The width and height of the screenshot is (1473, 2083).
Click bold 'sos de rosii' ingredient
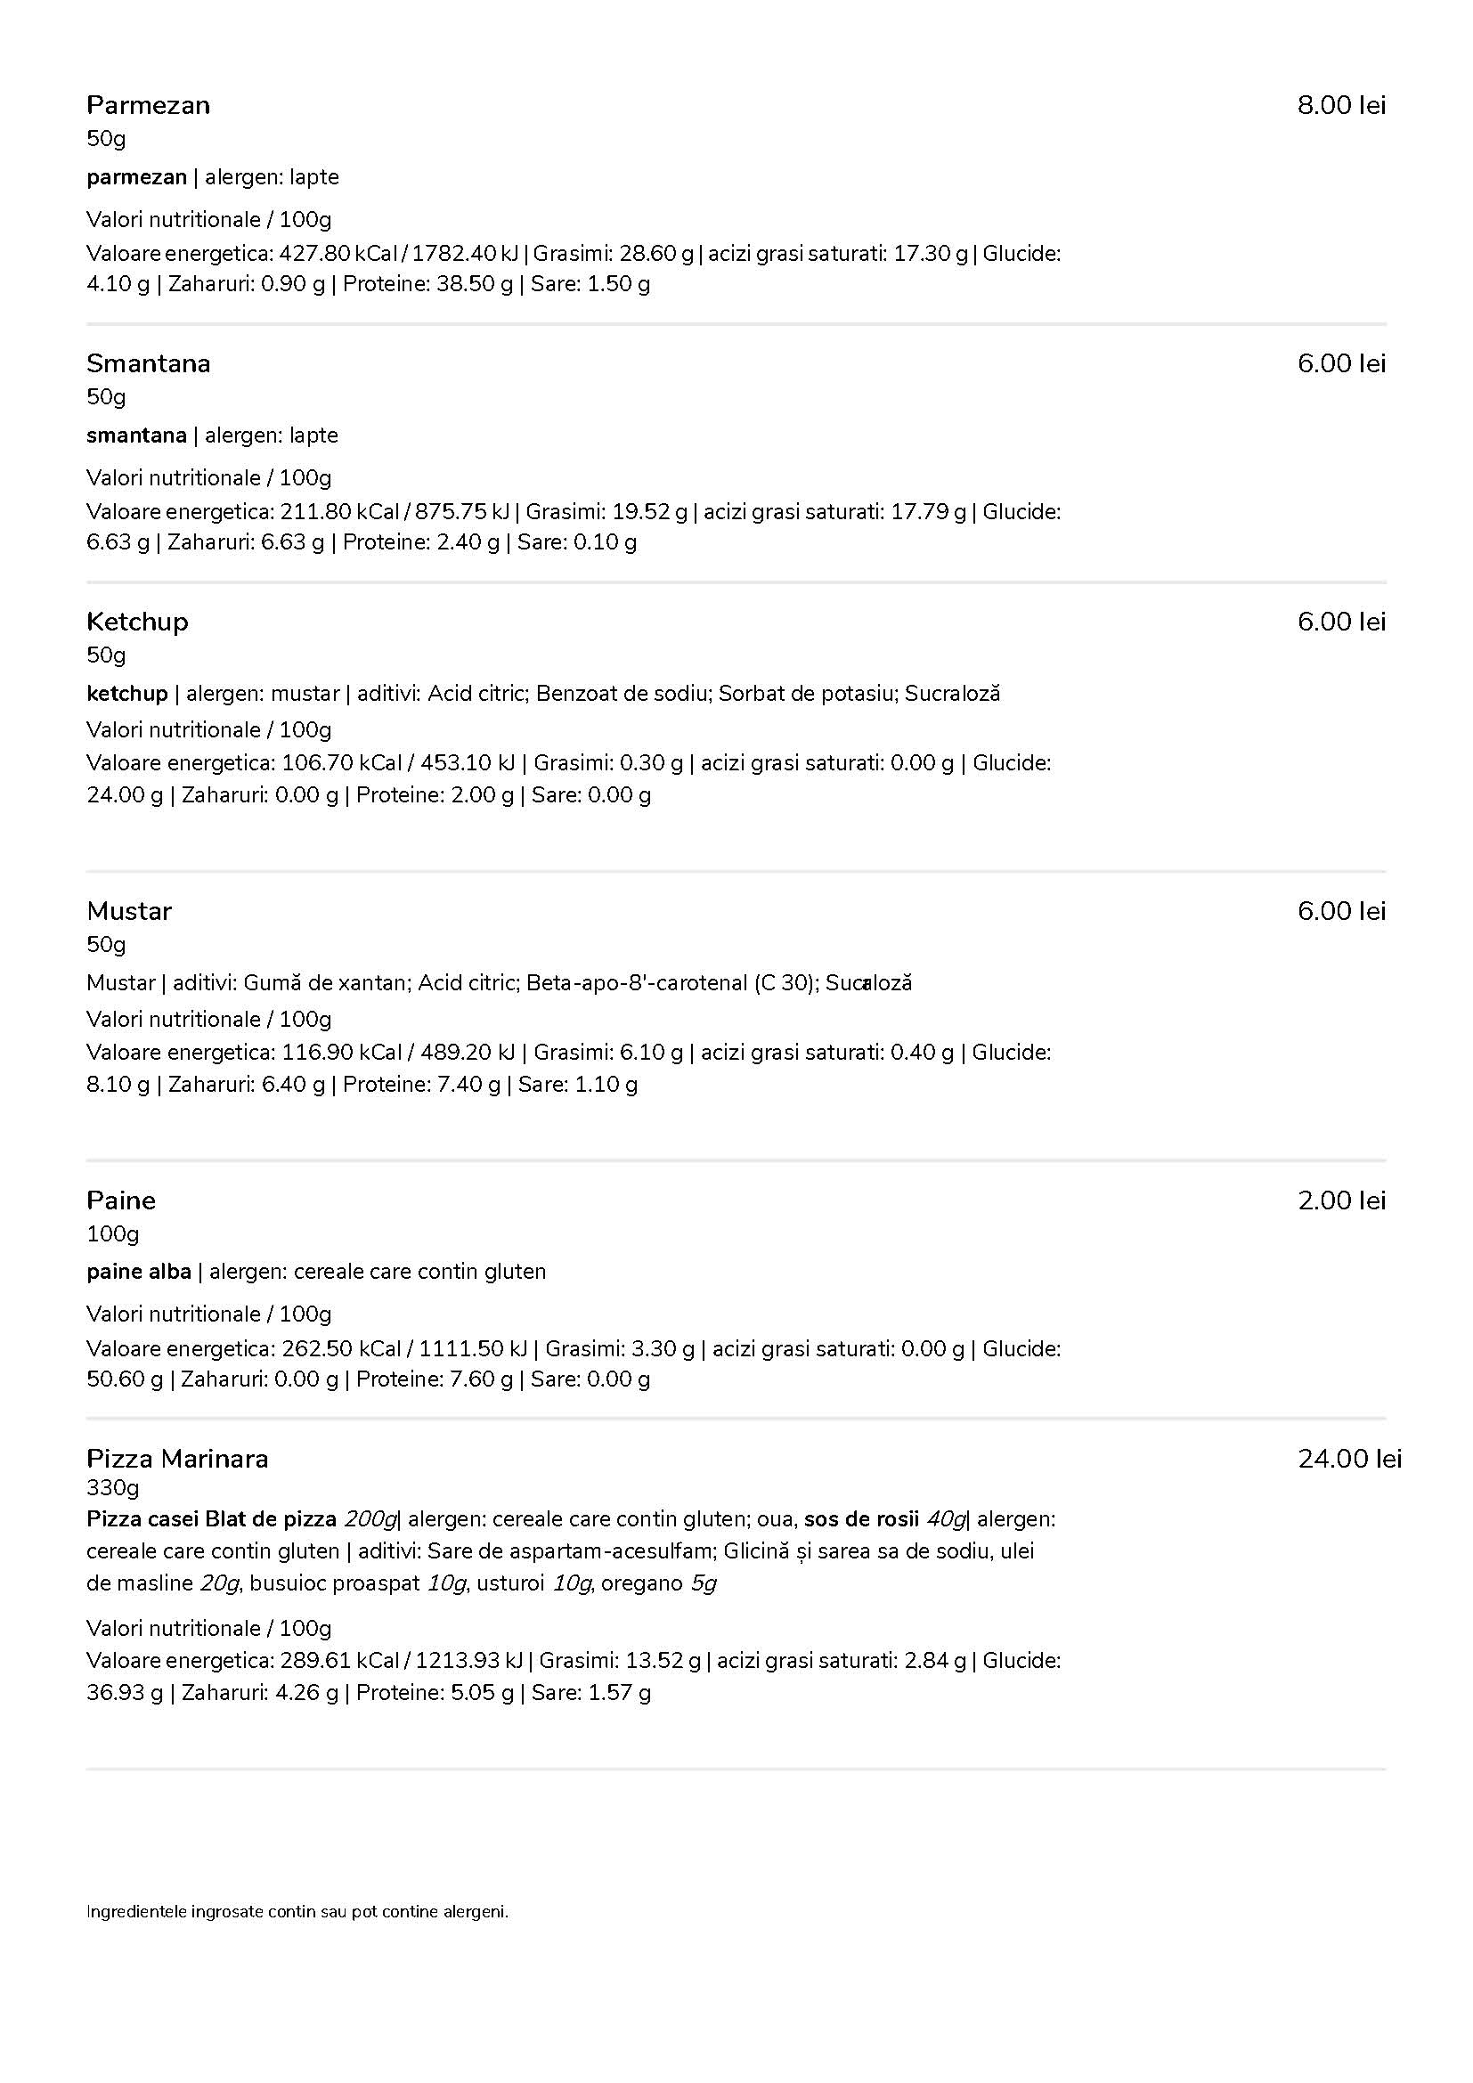click(x=862, y=1519)
